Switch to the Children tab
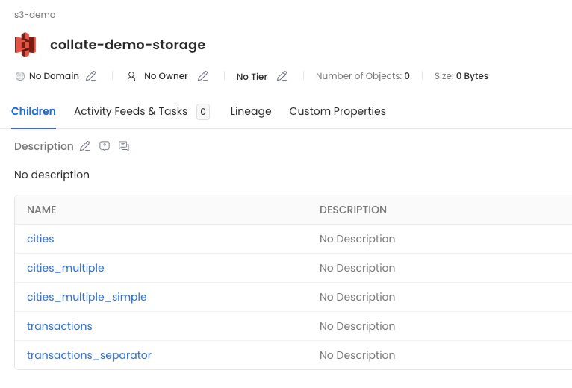Image resolution: width=572 pixels, height=388 pixels. 34,112
